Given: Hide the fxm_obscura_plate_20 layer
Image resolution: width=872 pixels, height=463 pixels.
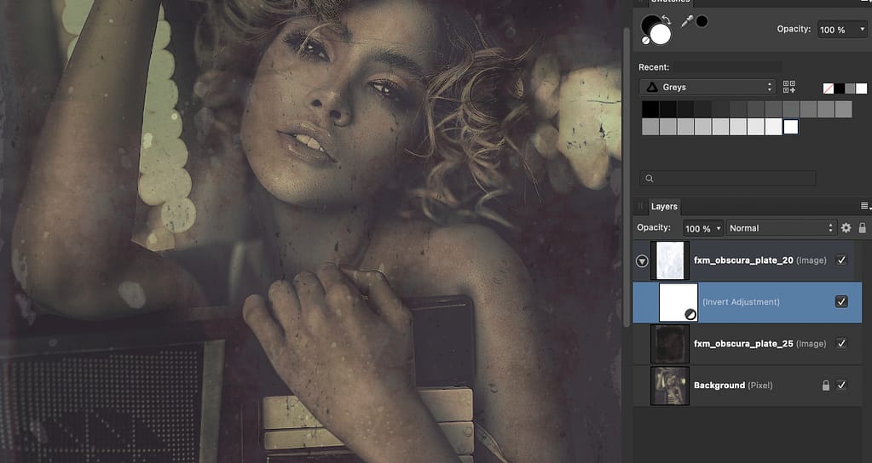Looking at the screenshot, I should [x=841, y=260].
